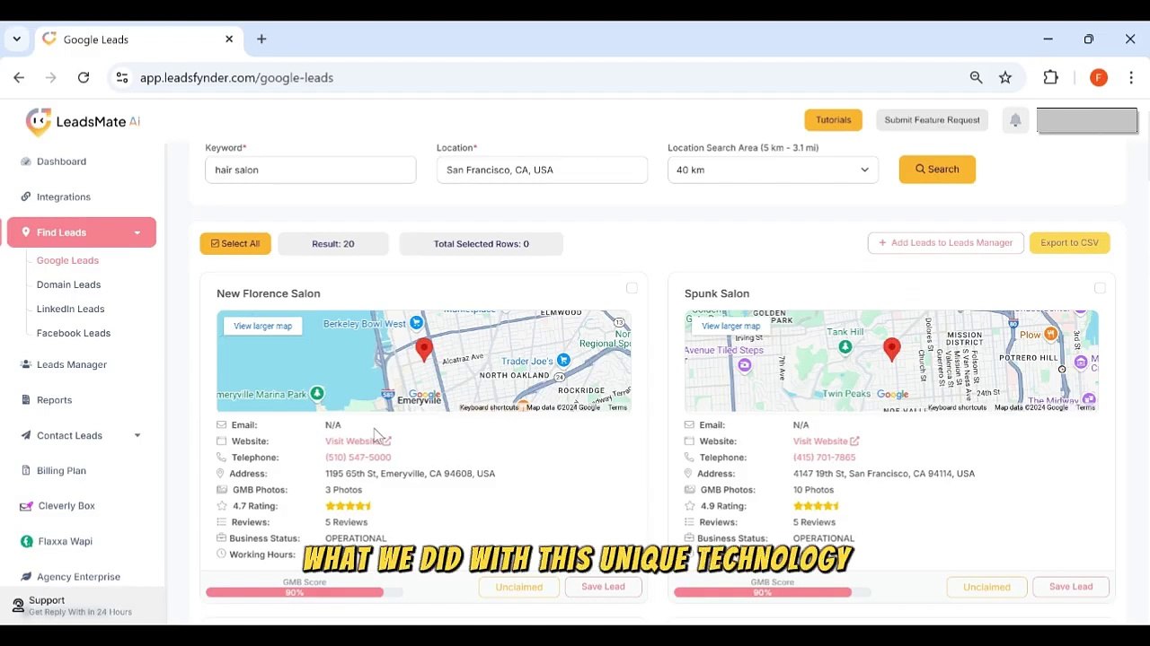Close the Google Leads tab
Viewport: 1150px width, 646px height.
click(x=229, y=39)
